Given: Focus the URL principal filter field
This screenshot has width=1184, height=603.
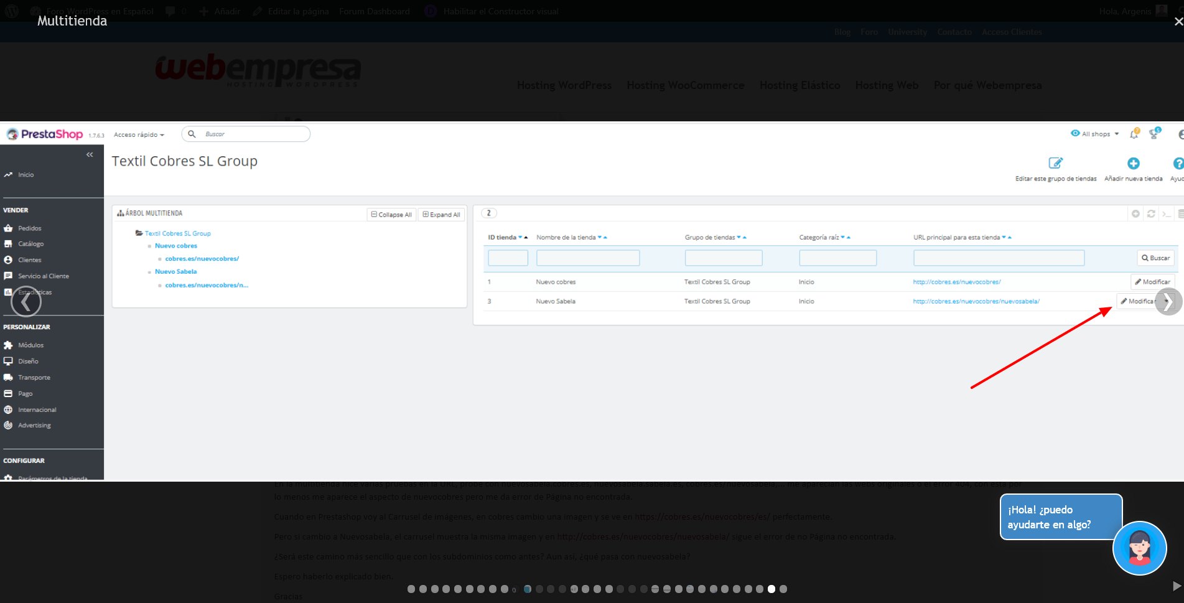Looking at the screenshot, I should click(999, 258).
